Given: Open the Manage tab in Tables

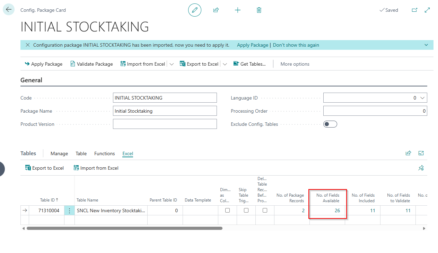Looking at the screenshot, I should (59, 153).
